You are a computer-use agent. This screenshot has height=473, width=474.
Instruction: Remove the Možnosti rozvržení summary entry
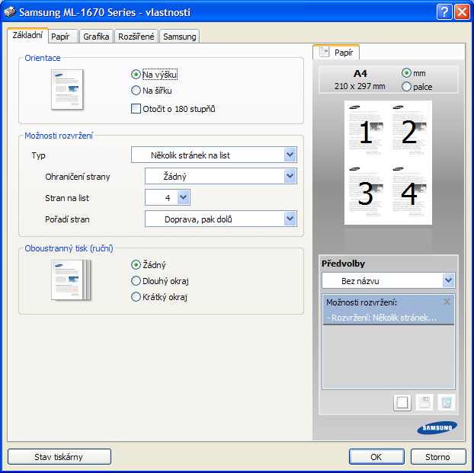447,302
